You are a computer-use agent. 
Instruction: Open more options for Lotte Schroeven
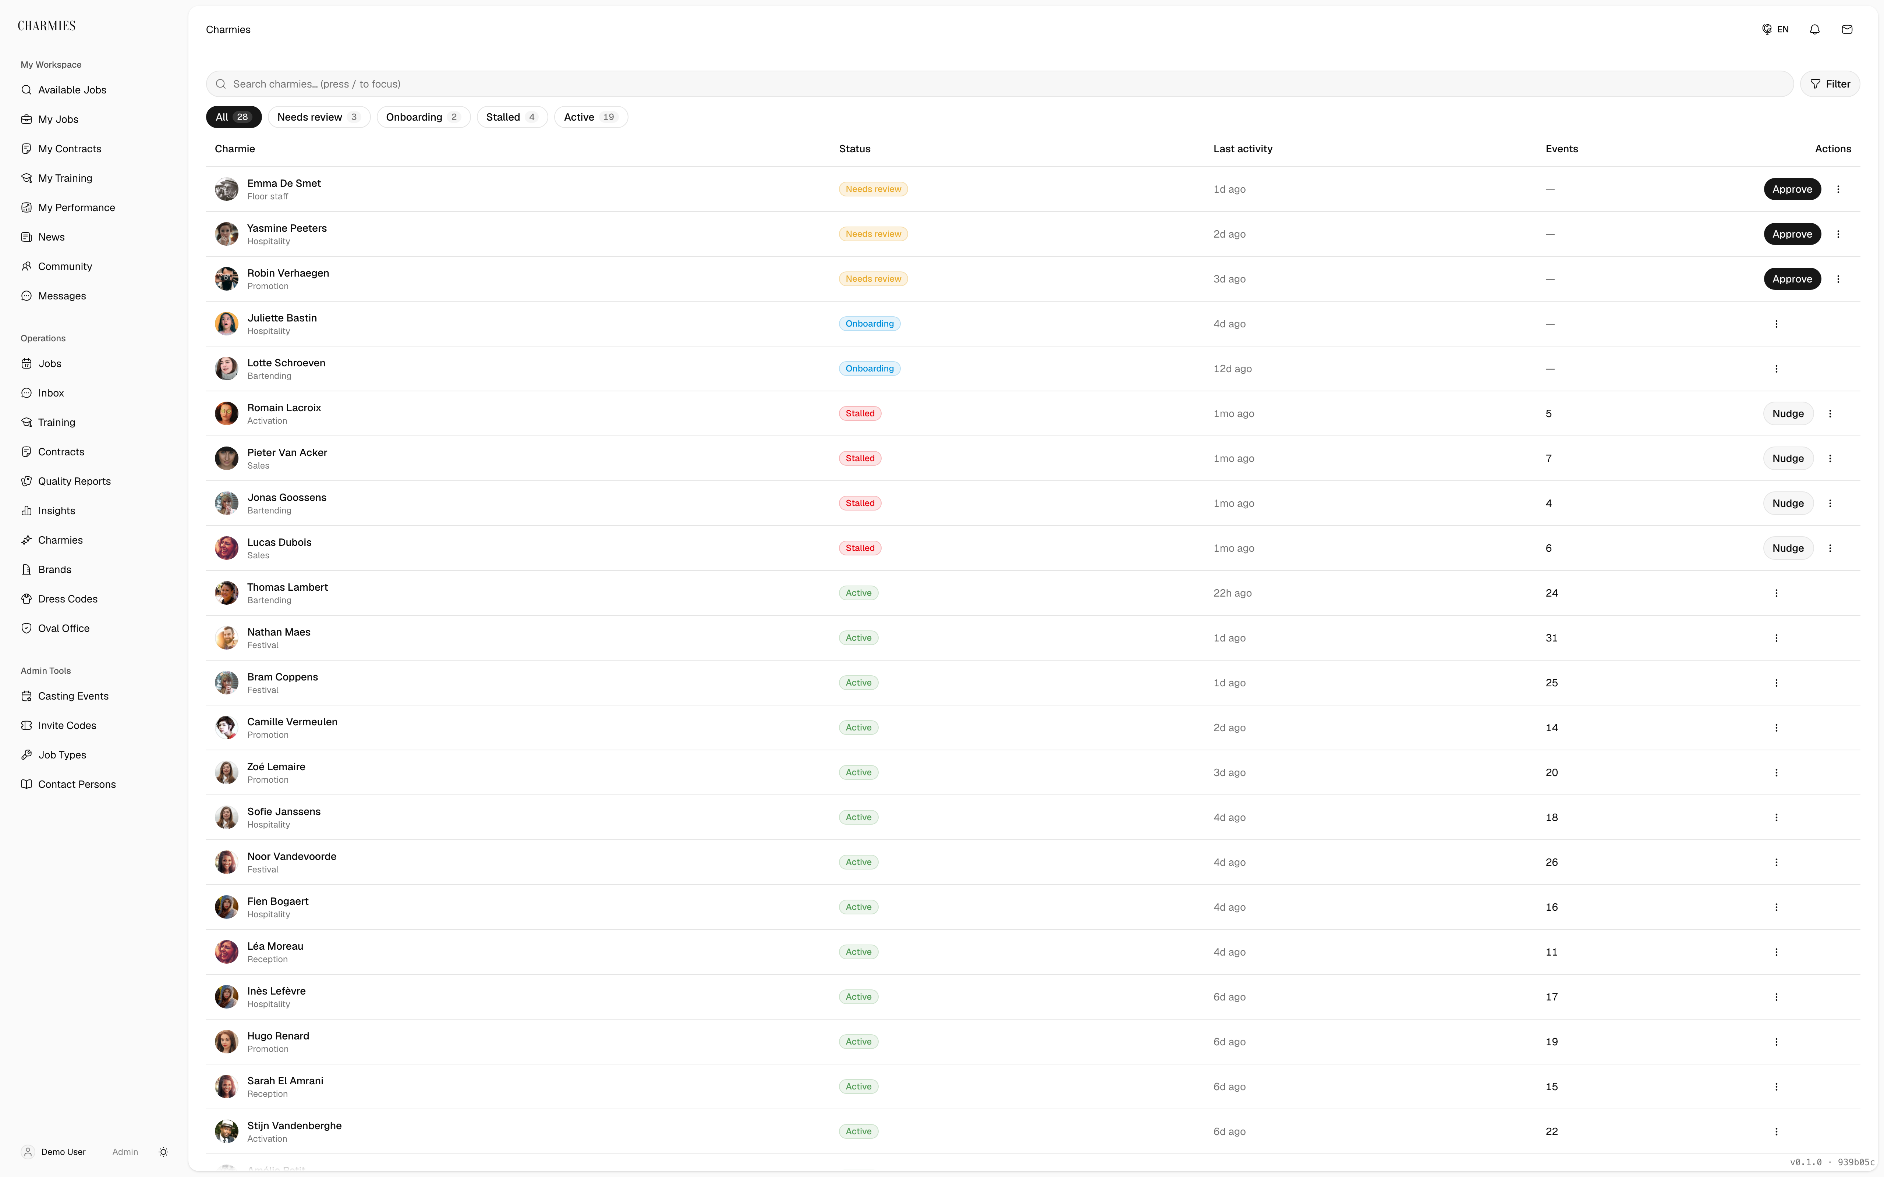(x=1776, y=369)
